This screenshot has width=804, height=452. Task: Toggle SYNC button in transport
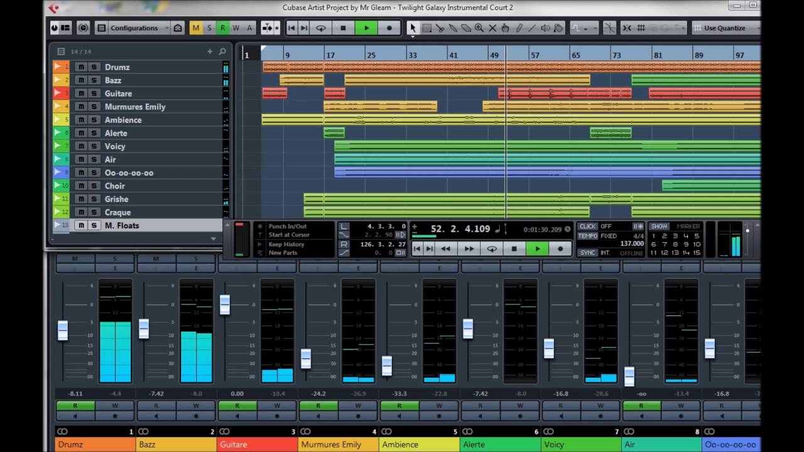pyautogui.click(x=587, y=252)
